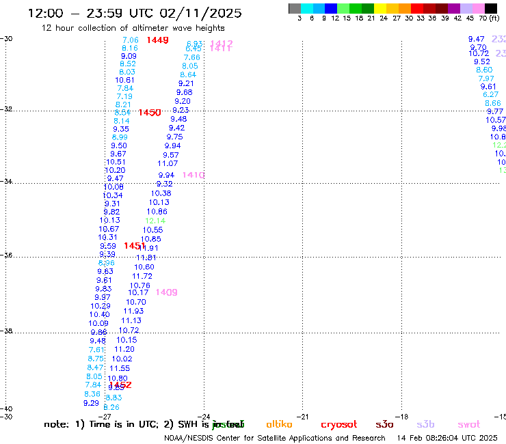Click the orange altika legend label
Screen dimensions: 506x444
(279, 424)
